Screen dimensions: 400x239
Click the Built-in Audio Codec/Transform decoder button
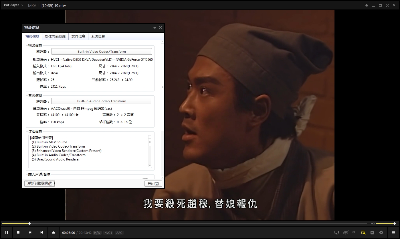[x=102, y=101]
